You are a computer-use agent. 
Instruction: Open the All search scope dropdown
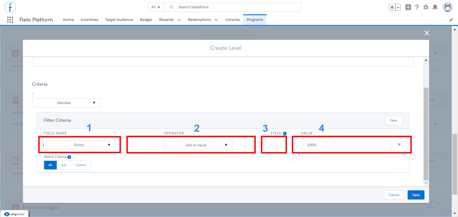click(x=156, y=7)
